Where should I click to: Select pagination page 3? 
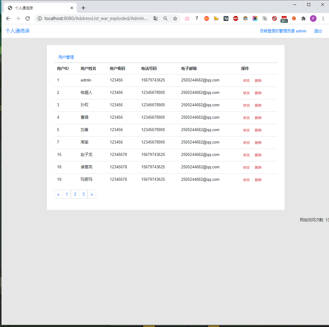[83, 194]
